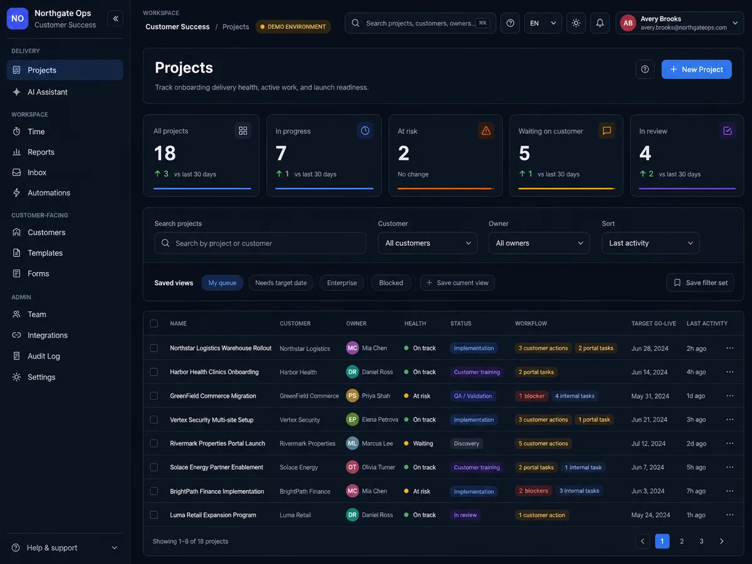
Task: Open AI Assistant in the sidebar
Action: coord(65,91)
